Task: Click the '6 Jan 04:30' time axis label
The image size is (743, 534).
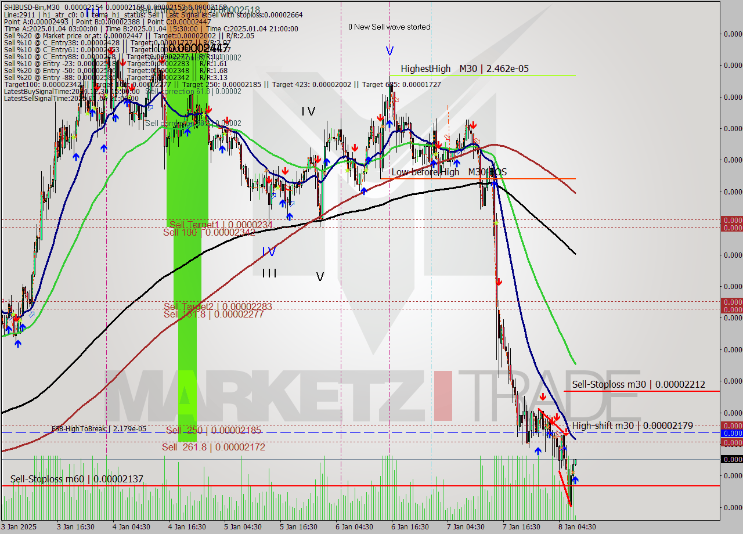Action: click(354, 527)
